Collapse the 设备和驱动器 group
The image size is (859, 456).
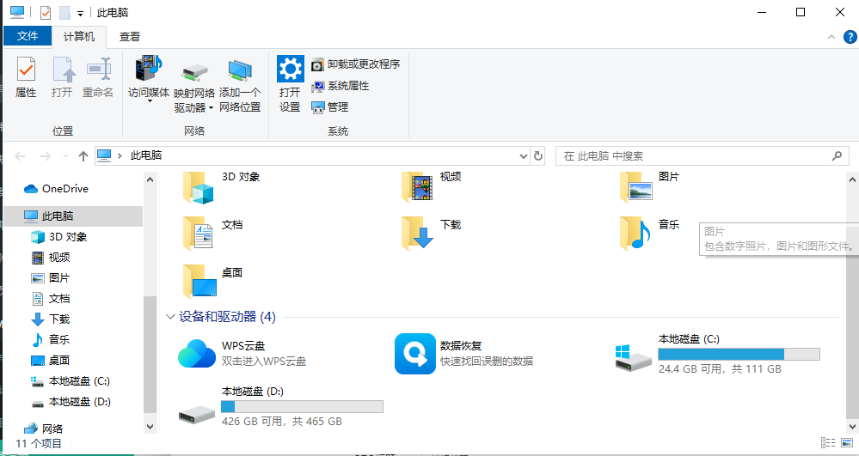click(169, 317)
